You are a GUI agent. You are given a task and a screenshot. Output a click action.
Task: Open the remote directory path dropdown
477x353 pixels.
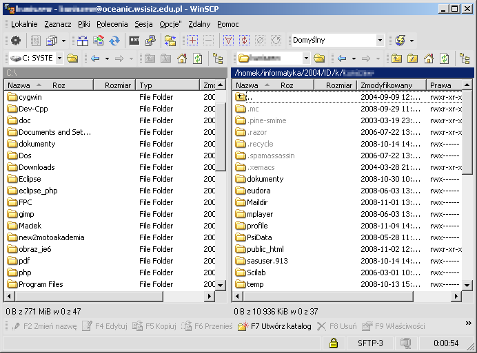tap(306, 58)
